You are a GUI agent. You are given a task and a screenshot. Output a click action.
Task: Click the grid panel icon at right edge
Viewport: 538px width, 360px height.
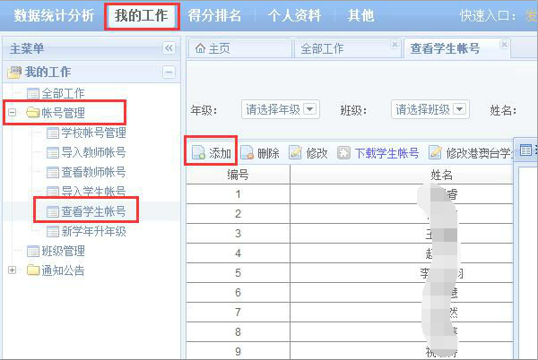[525, 150]
